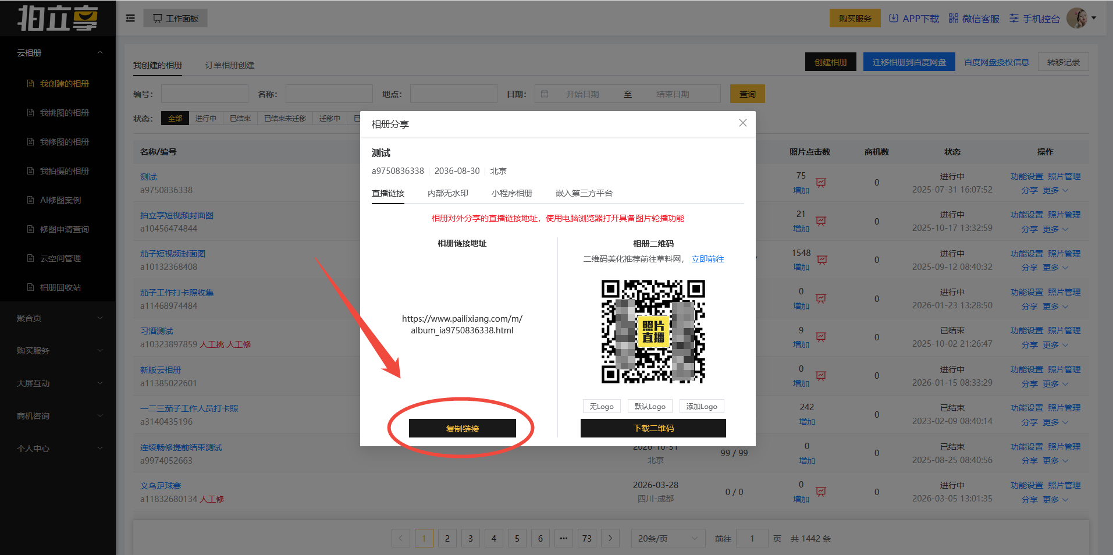Image resolution: width=1113 pixels, height=555 pixels.
Task: Open 微信客服 QR icon
Action: click(x=953, y=19)
